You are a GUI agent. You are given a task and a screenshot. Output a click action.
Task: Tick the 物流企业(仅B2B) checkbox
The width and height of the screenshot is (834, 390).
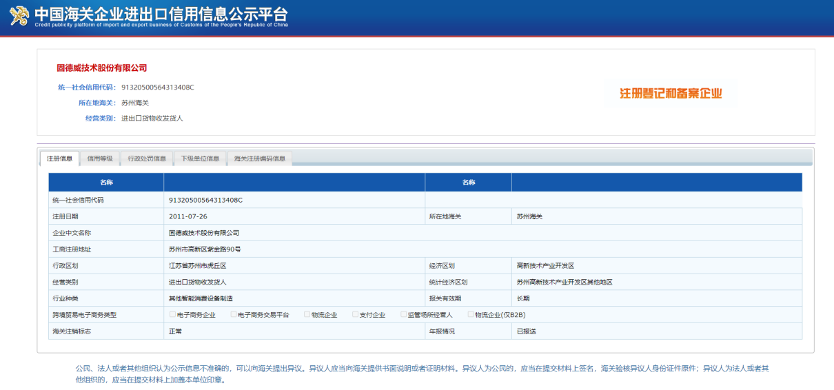point(471,314)
